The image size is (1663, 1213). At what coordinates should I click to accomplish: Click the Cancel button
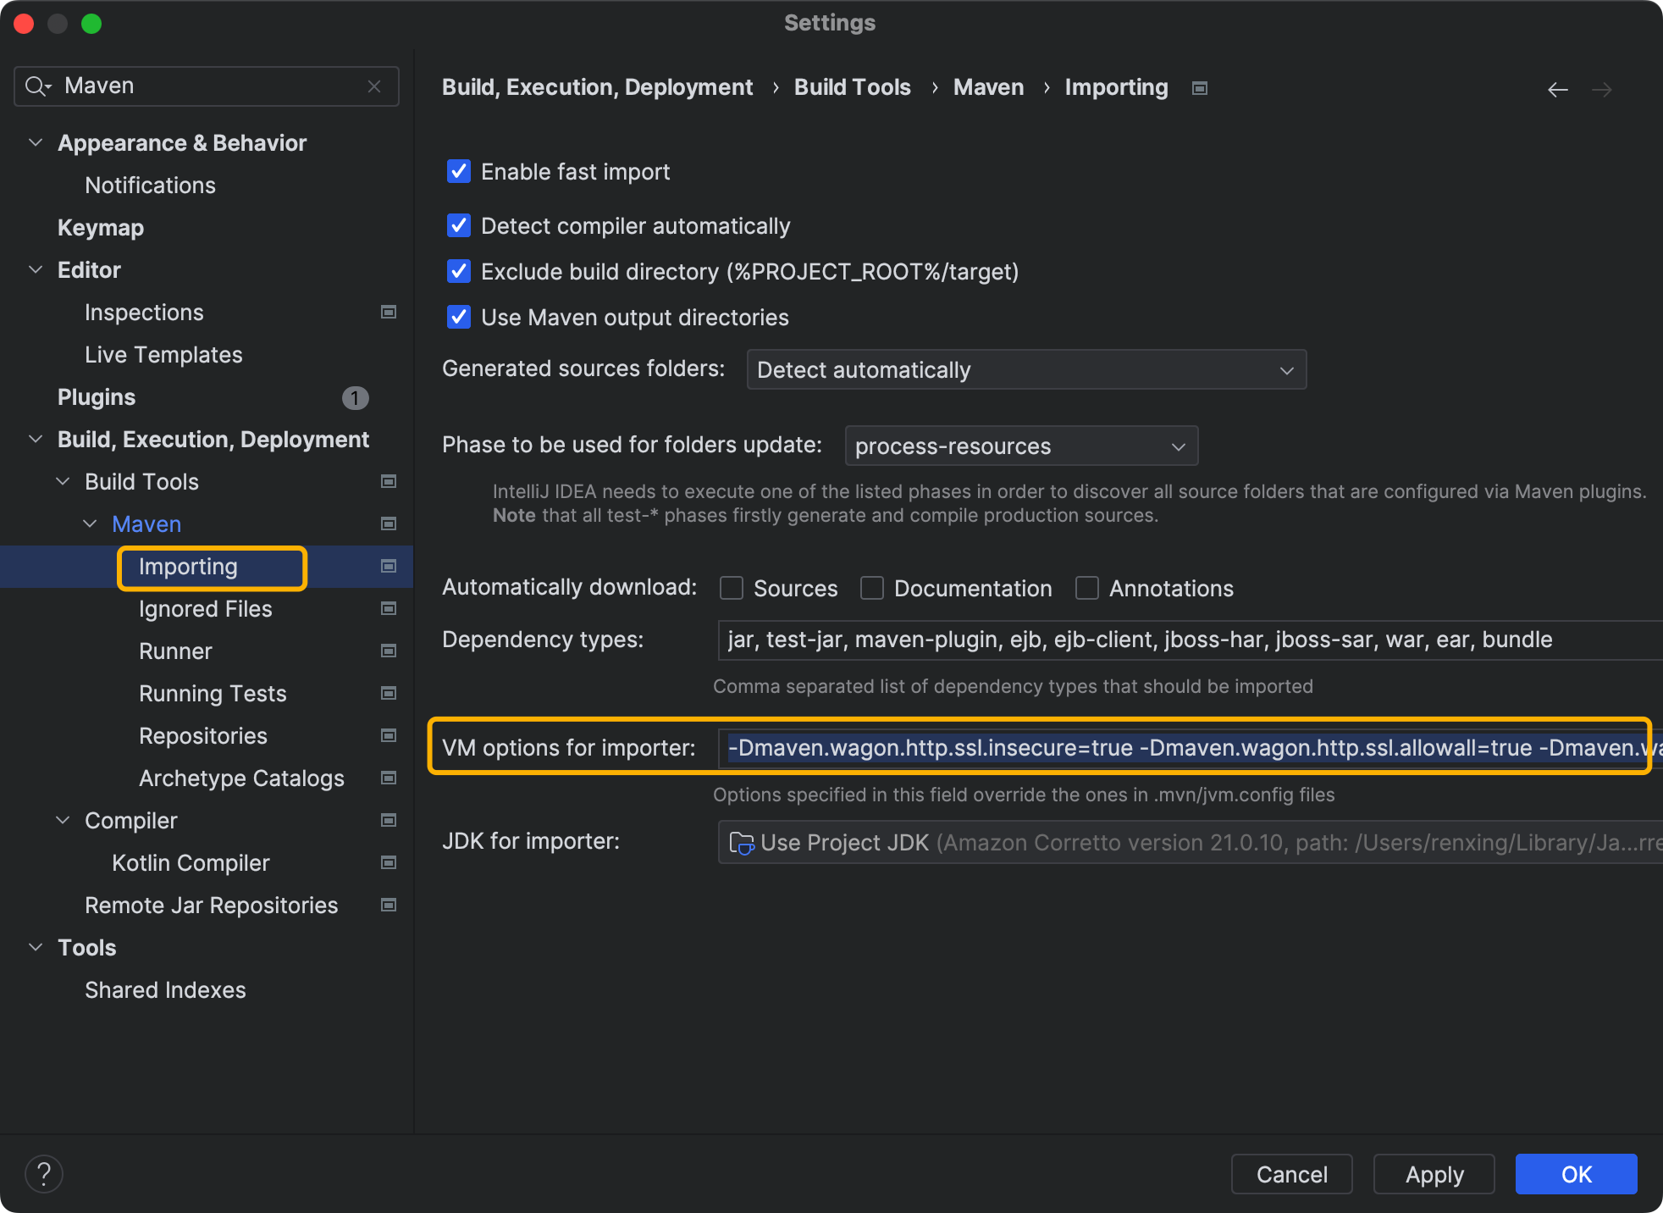point(1292,1174)
